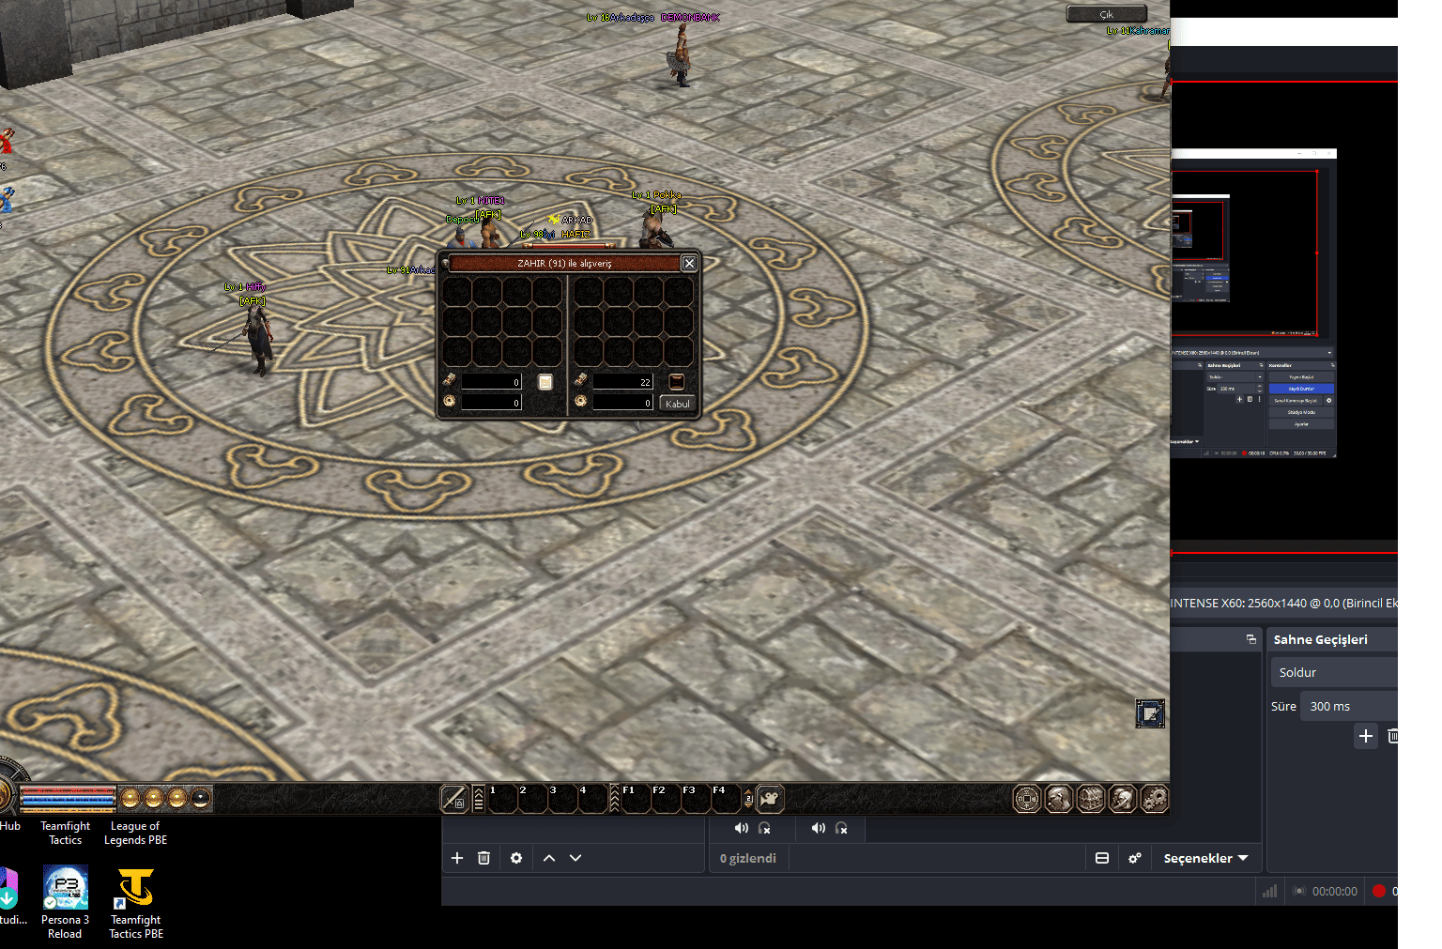Select quick slot F2 in the game bar
Viewport: 1442px width, 949px height.
666,799
